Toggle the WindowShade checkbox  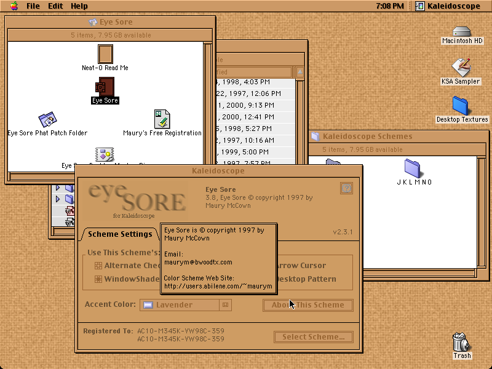click(98, 279)
